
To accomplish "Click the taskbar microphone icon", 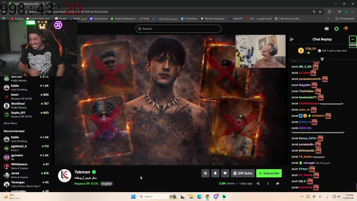I will coord(320,197).
